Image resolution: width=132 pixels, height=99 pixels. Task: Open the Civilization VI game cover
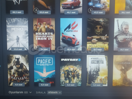(122, 71)
